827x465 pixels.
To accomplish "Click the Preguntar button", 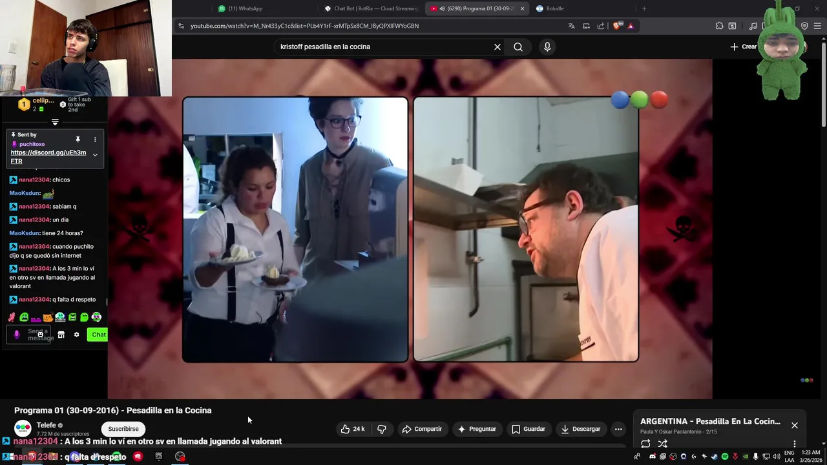I will [x=477, y=429].
